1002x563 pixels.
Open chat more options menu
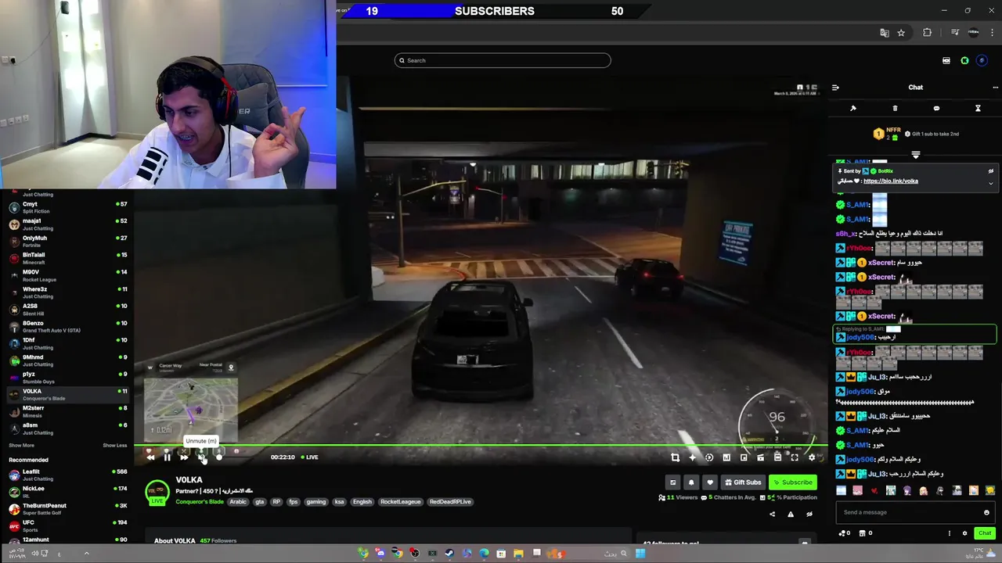pyautogui.click(x=995, y=88)
